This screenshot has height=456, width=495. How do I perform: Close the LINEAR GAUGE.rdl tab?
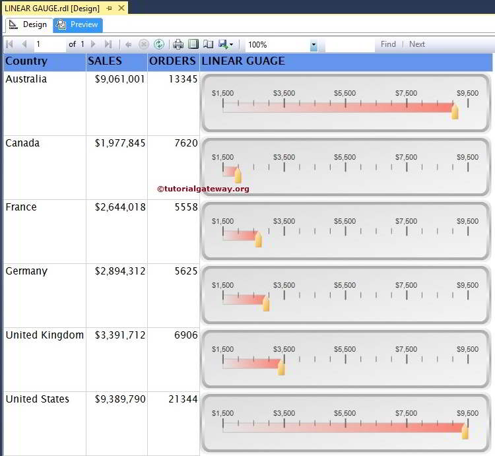121,8
